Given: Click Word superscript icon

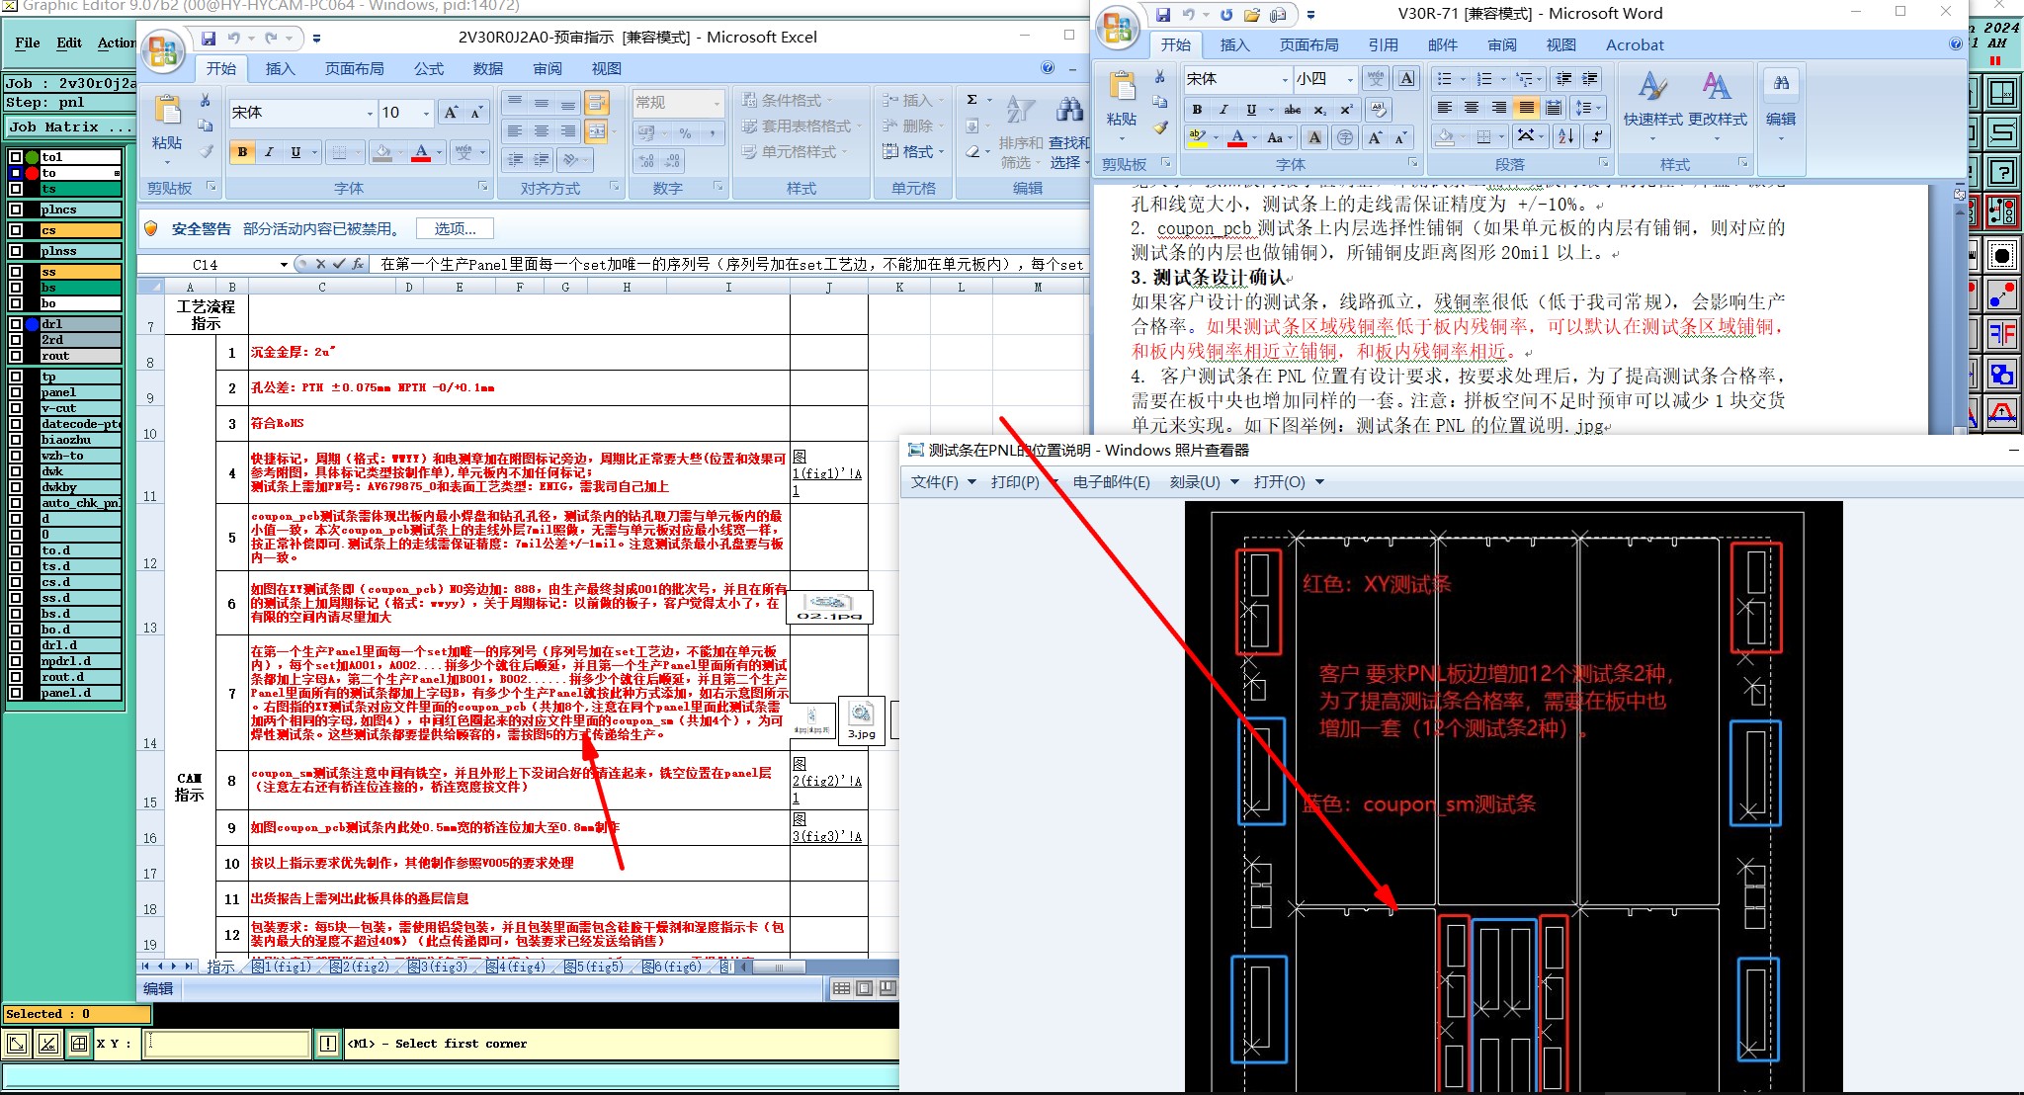Looking at the screenshot, I should click(1346, 110).
